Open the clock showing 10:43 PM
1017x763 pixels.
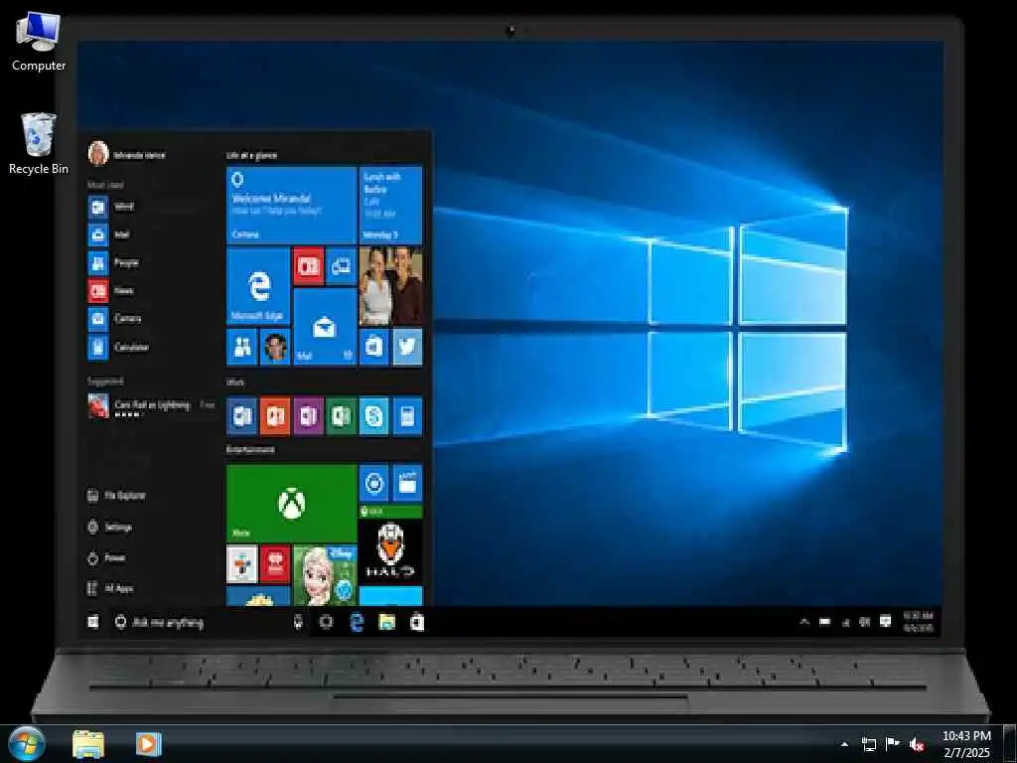966,744
